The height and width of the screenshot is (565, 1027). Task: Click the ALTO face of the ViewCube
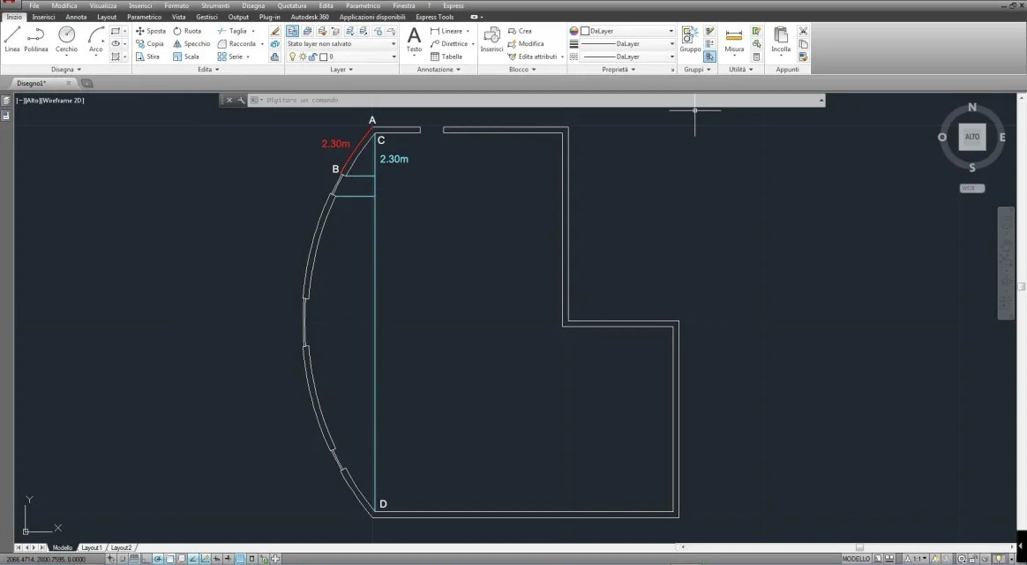tap(972, 137)
